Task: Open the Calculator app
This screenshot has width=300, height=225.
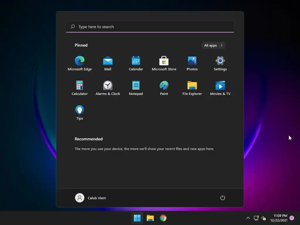Action: point(80,88)
